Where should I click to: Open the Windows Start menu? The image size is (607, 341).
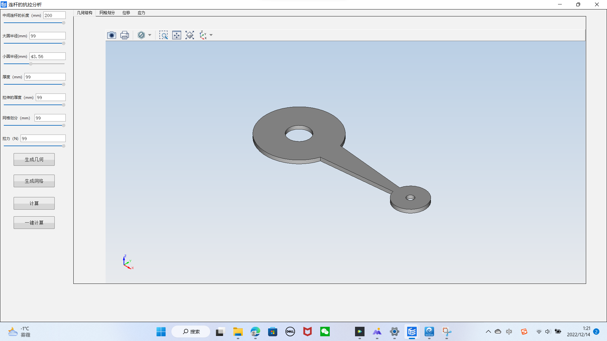tap(161, 332)
